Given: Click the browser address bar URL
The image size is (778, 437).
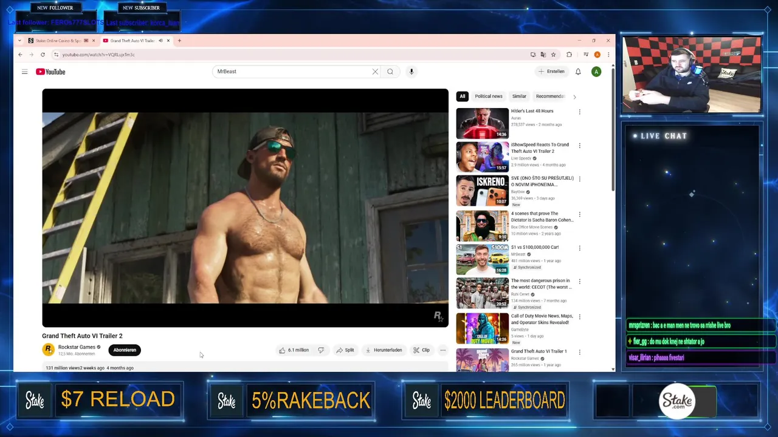Looking at the screenshot, I should point(98,55).
